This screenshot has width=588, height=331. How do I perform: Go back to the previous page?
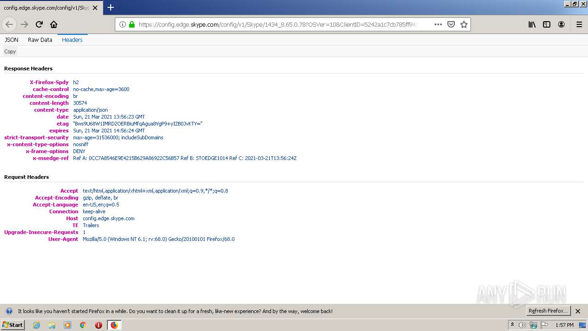[9, 24]
